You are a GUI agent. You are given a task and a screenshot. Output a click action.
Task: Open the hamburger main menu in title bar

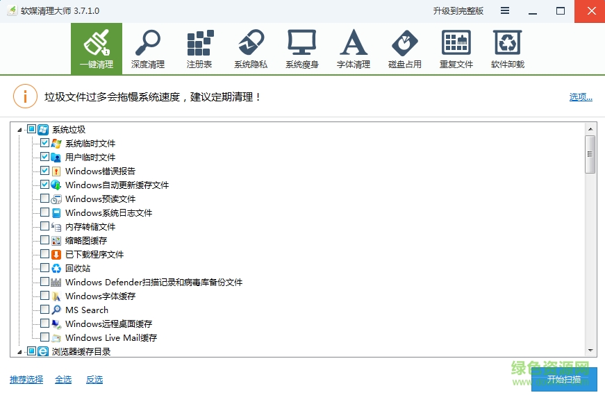[505, 11]
